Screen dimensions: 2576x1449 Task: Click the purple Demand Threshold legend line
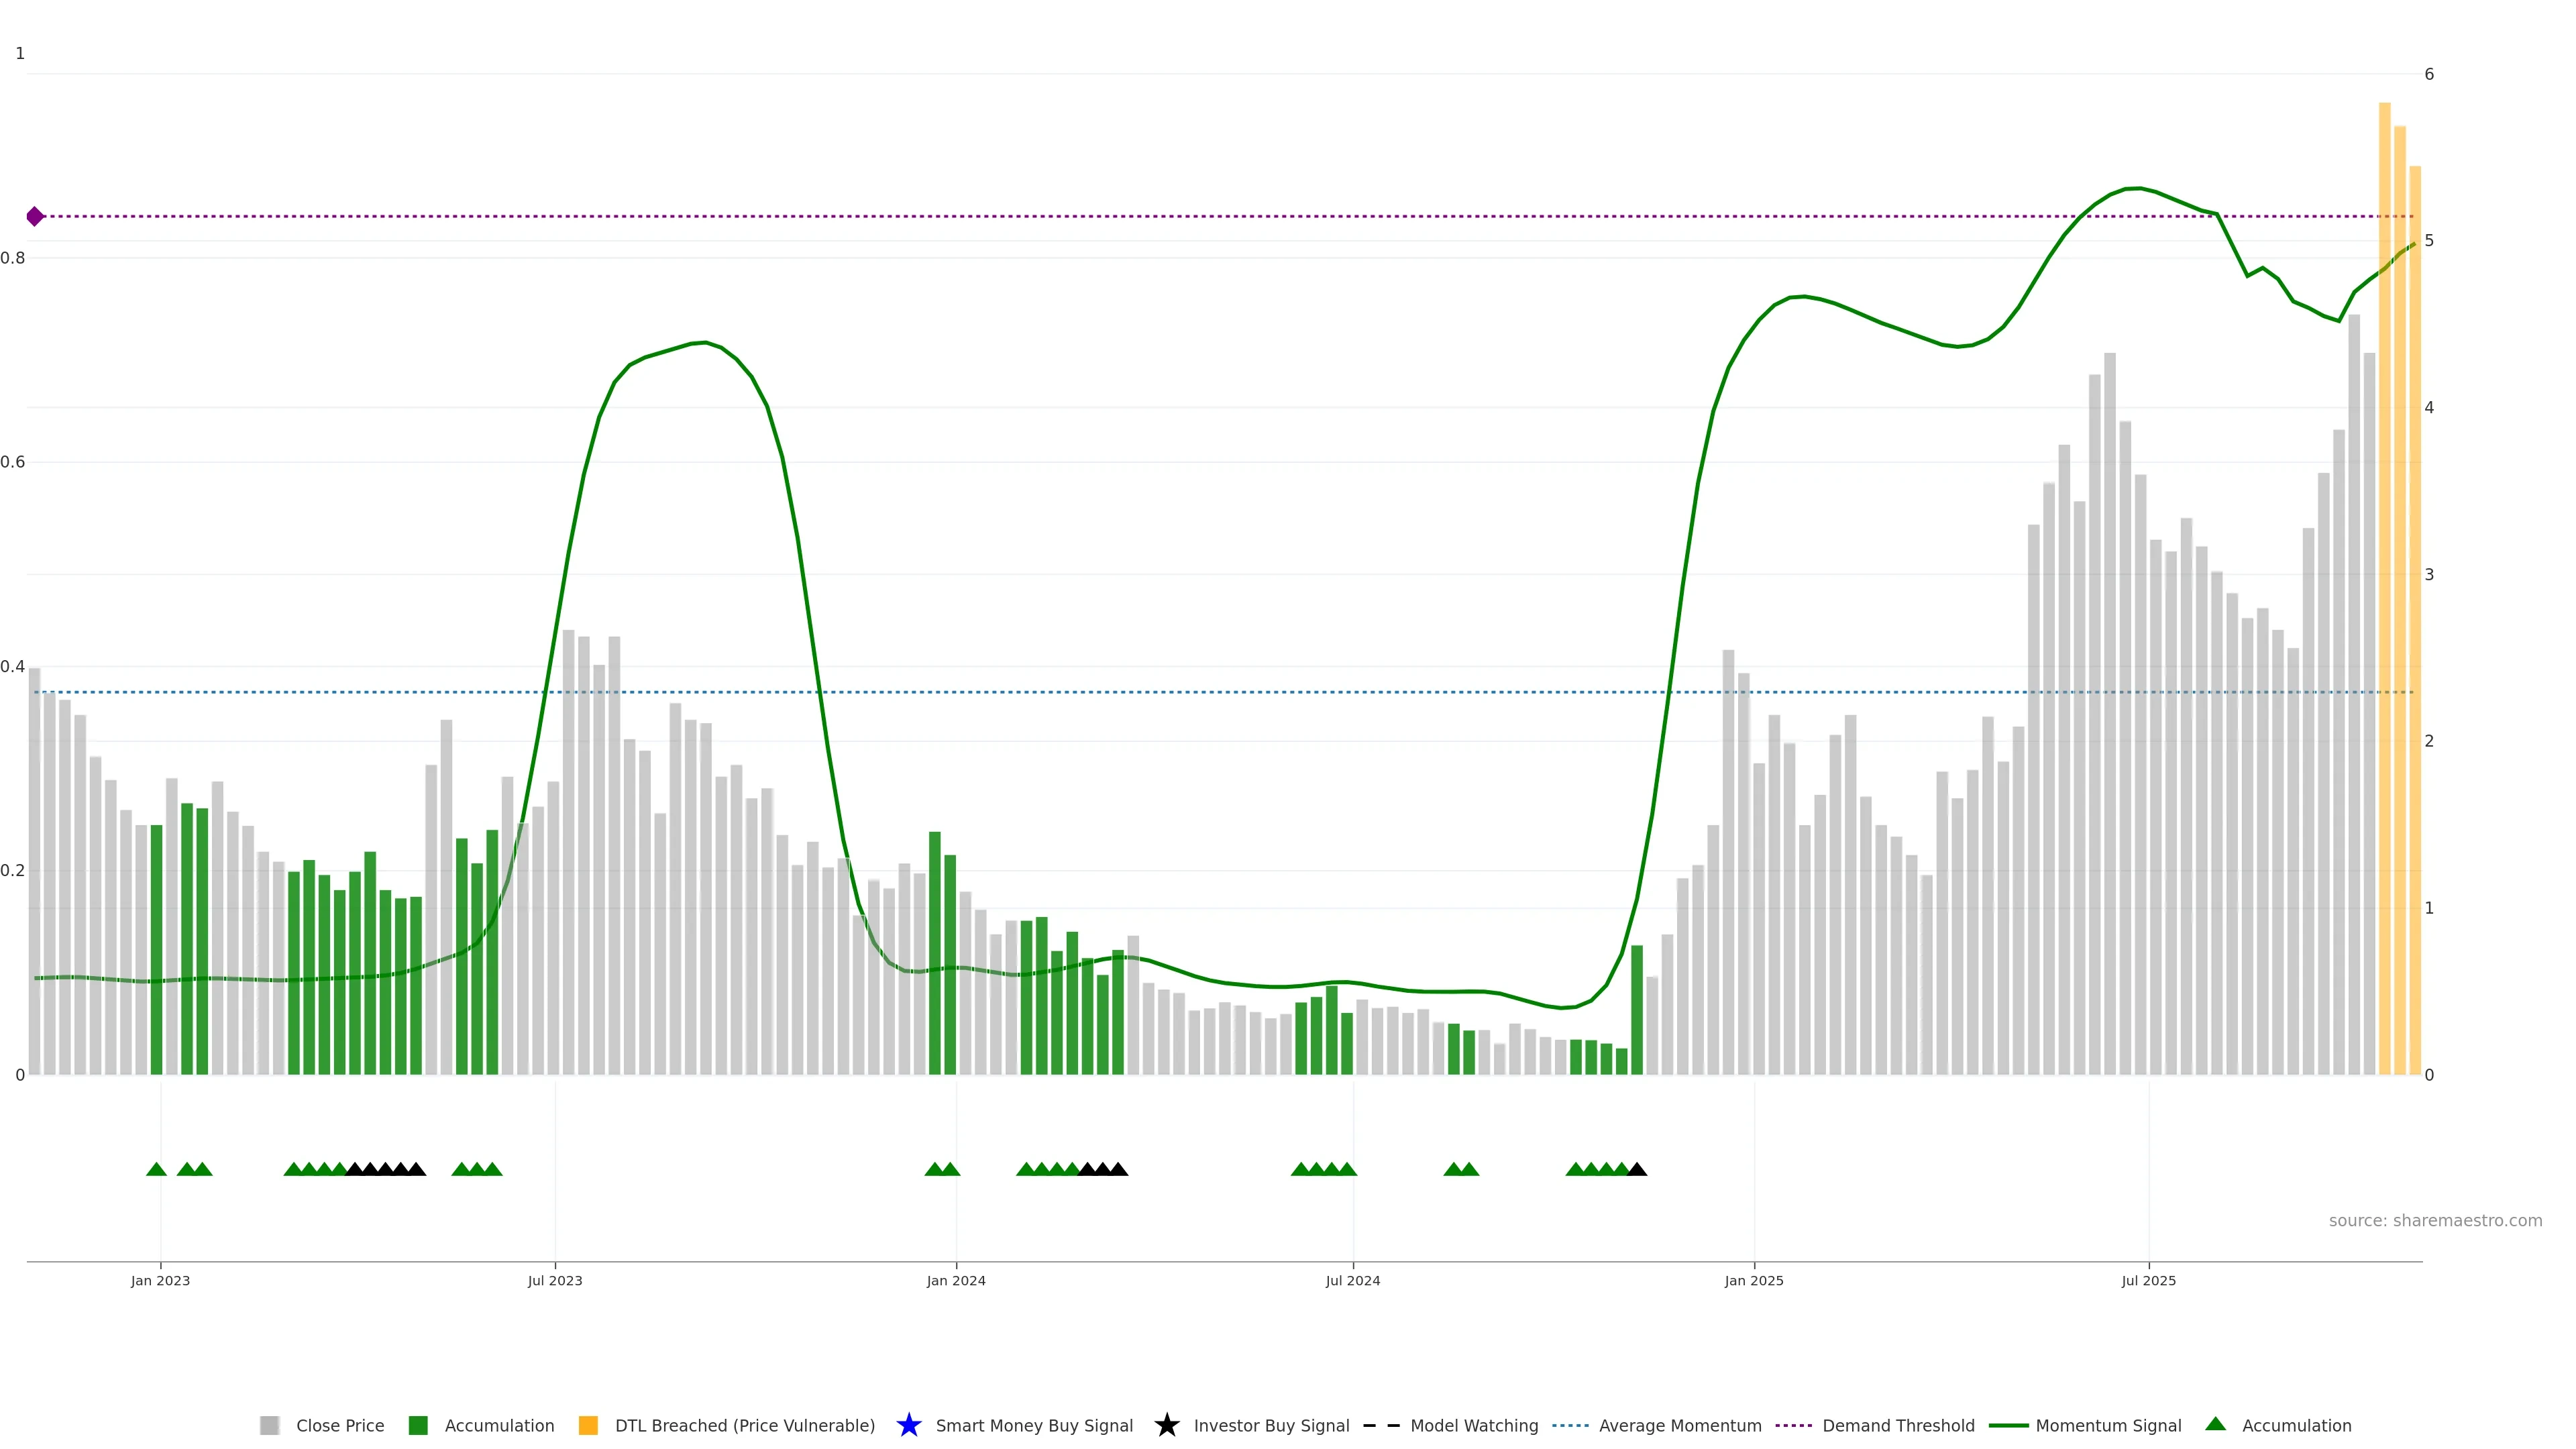click(1793, 1425)
